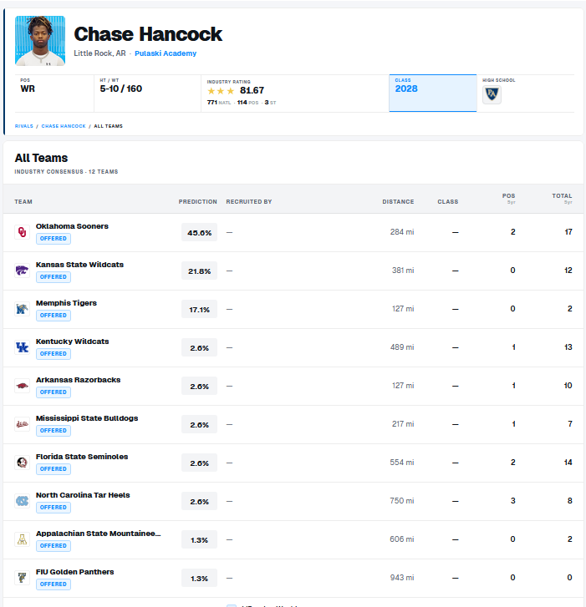This screenshot has width=586, height=607.
Task: Click the 750 mi North Carolina distance
Action: coord(402,500)
